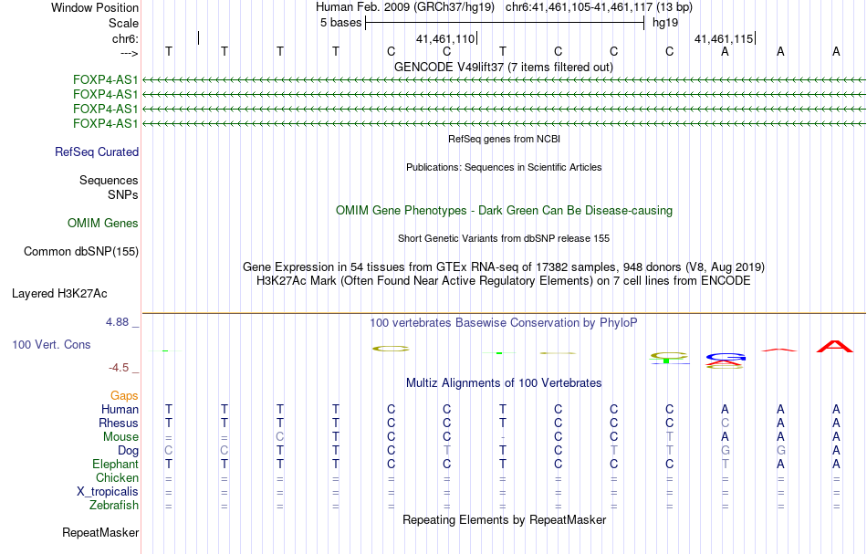Click the '5 bases' scale text
Screen dimensions: 867x554
tap(340, 23)
